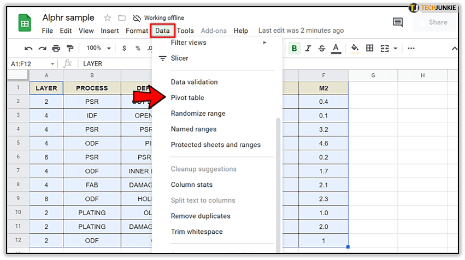465x260 pixels.
Task: Click the move to folder icon
Action: pyautogui.click(x=122, y=18)
